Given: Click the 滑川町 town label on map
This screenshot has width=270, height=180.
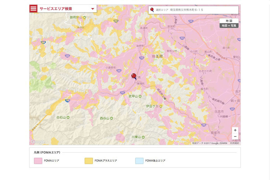Looking at the screenshot, I should pos(226,48).
